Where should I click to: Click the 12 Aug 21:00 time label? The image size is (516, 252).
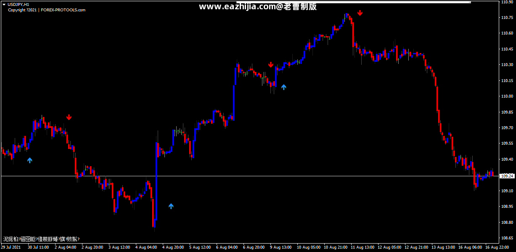416,247
